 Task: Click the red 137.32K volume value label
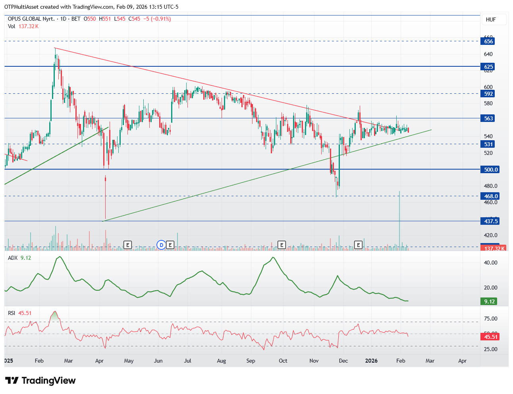pyautogui.click(x=494, y=248)
